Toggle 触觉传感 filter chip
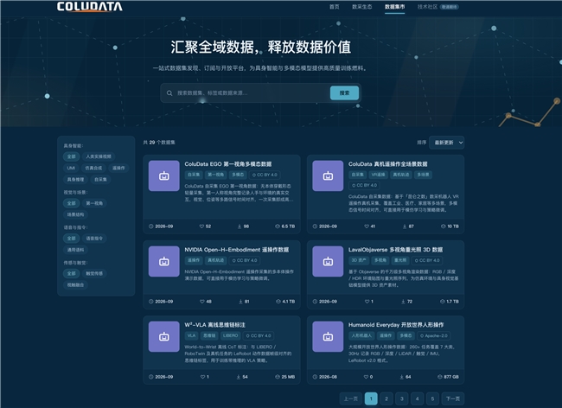Image resolution: width=562 pixels, height=408 pixels. tap(94, 273)
